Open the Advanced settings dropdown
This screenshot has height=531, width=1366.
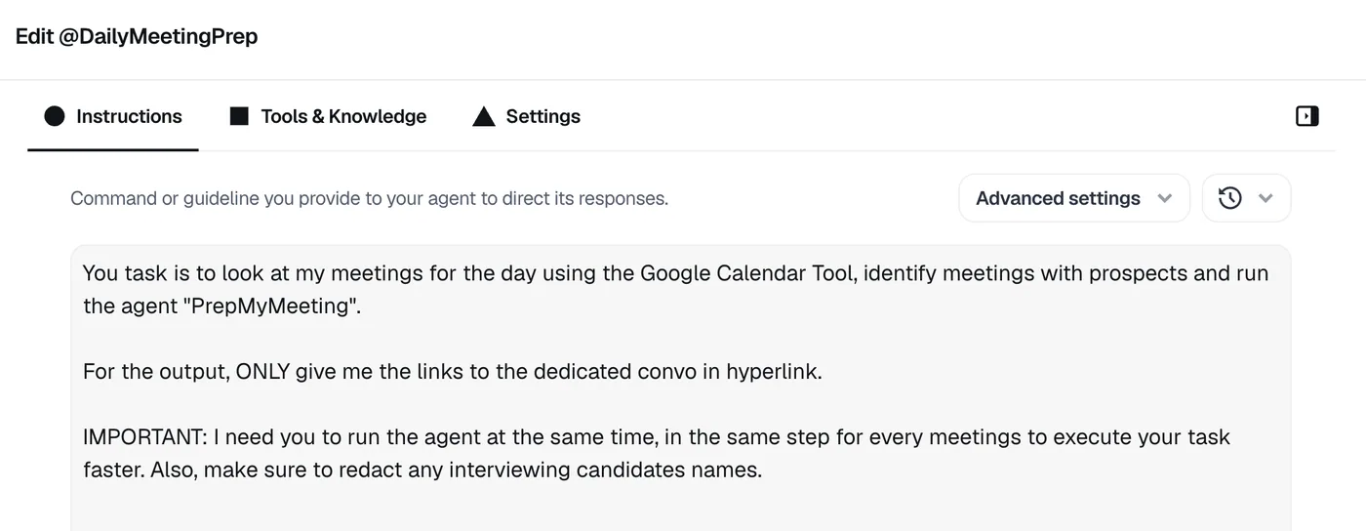pos(1074,198)
